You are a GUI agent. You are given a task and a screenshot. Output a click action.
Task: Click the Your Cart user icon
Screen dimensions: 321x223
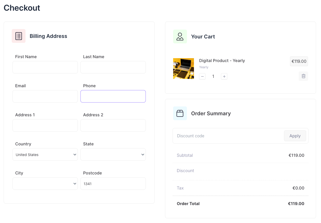(180, 37)
